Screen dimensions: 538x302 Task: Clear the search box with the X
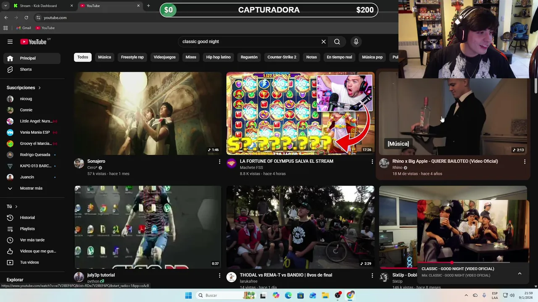click(324, 42)
